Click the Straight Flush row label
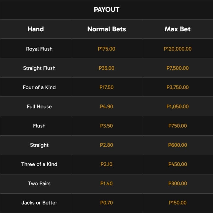 (39, 68)
